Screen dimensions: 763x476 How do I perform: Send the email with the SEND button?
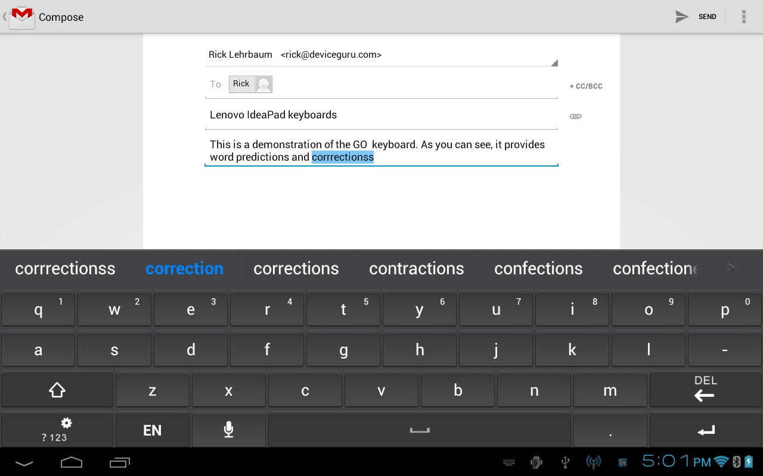click(696, 17)
